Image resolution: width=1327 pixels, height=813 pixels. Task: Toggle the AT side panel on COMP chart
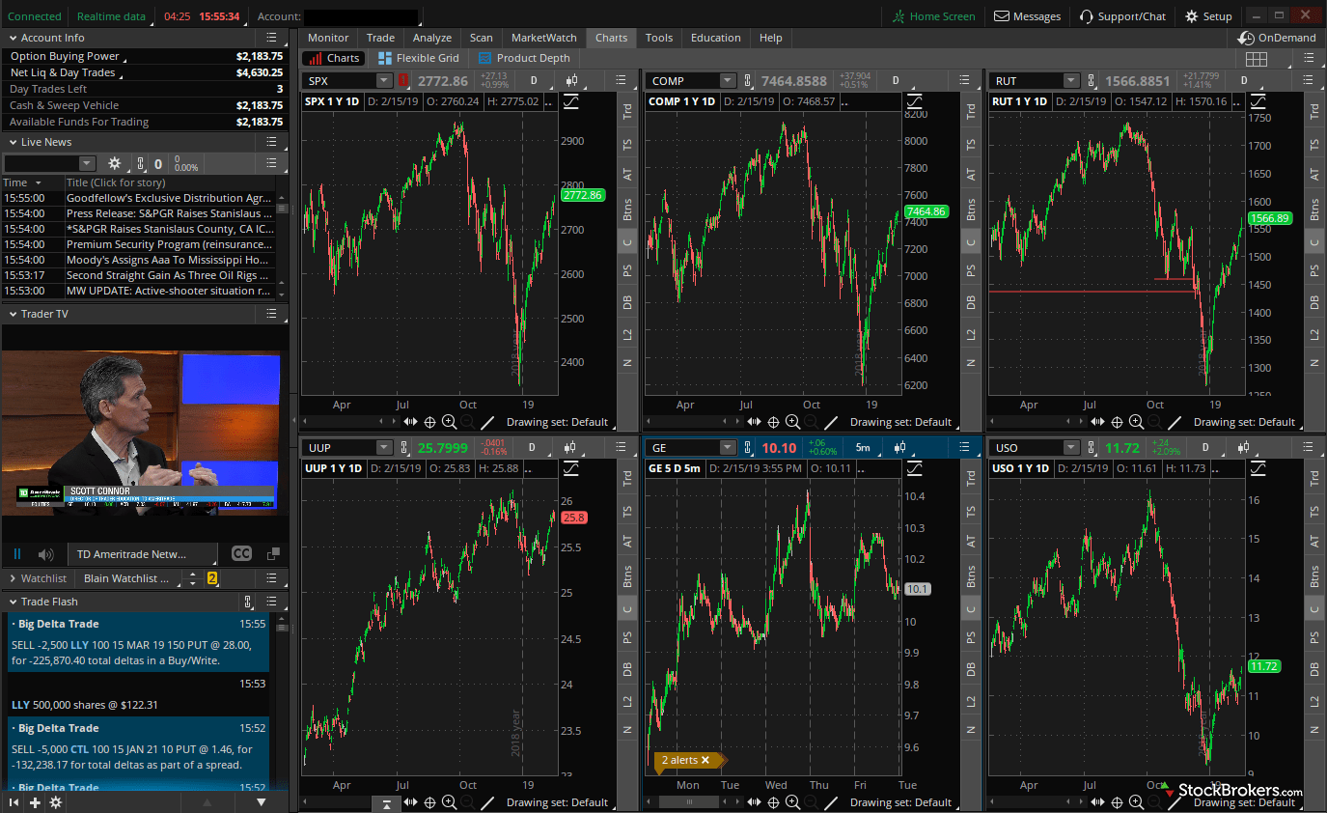pos(971,175)
